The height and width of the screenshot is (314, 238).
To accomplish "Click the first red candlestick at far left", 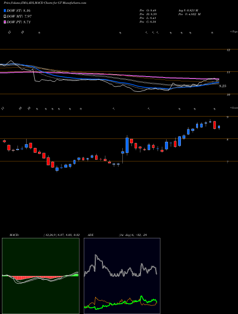I will pyautogui.click(x=4, y=141).
